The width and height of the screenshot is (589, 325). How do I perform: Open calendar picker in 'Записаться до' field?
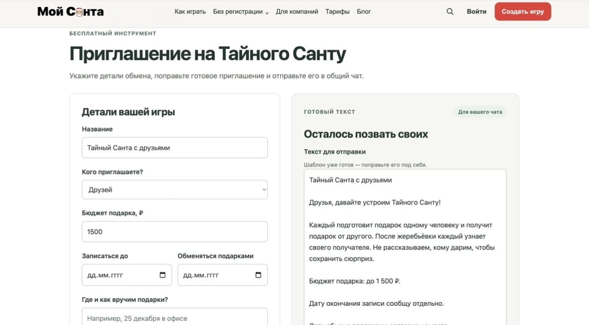(163, 275)
